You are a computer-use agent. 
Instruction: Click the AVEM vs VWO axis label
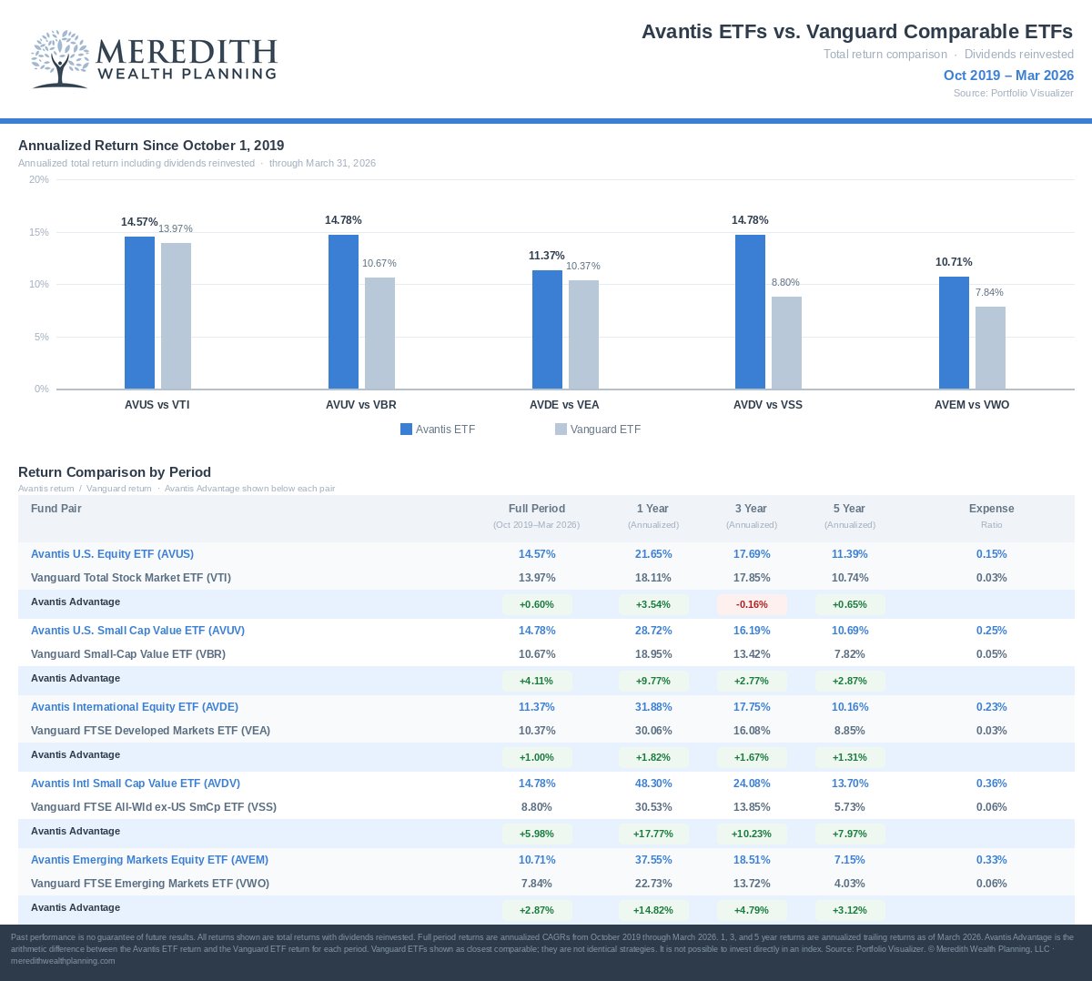click(x=972, y=405)
